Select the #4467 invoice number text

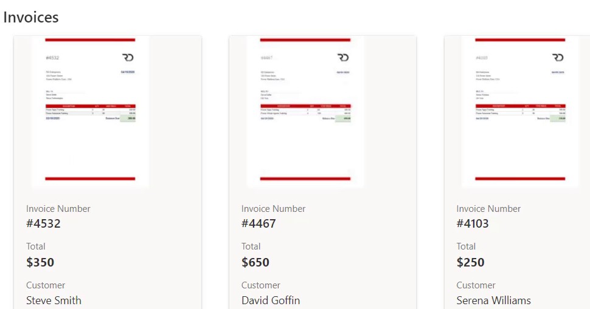pos(259,224)
